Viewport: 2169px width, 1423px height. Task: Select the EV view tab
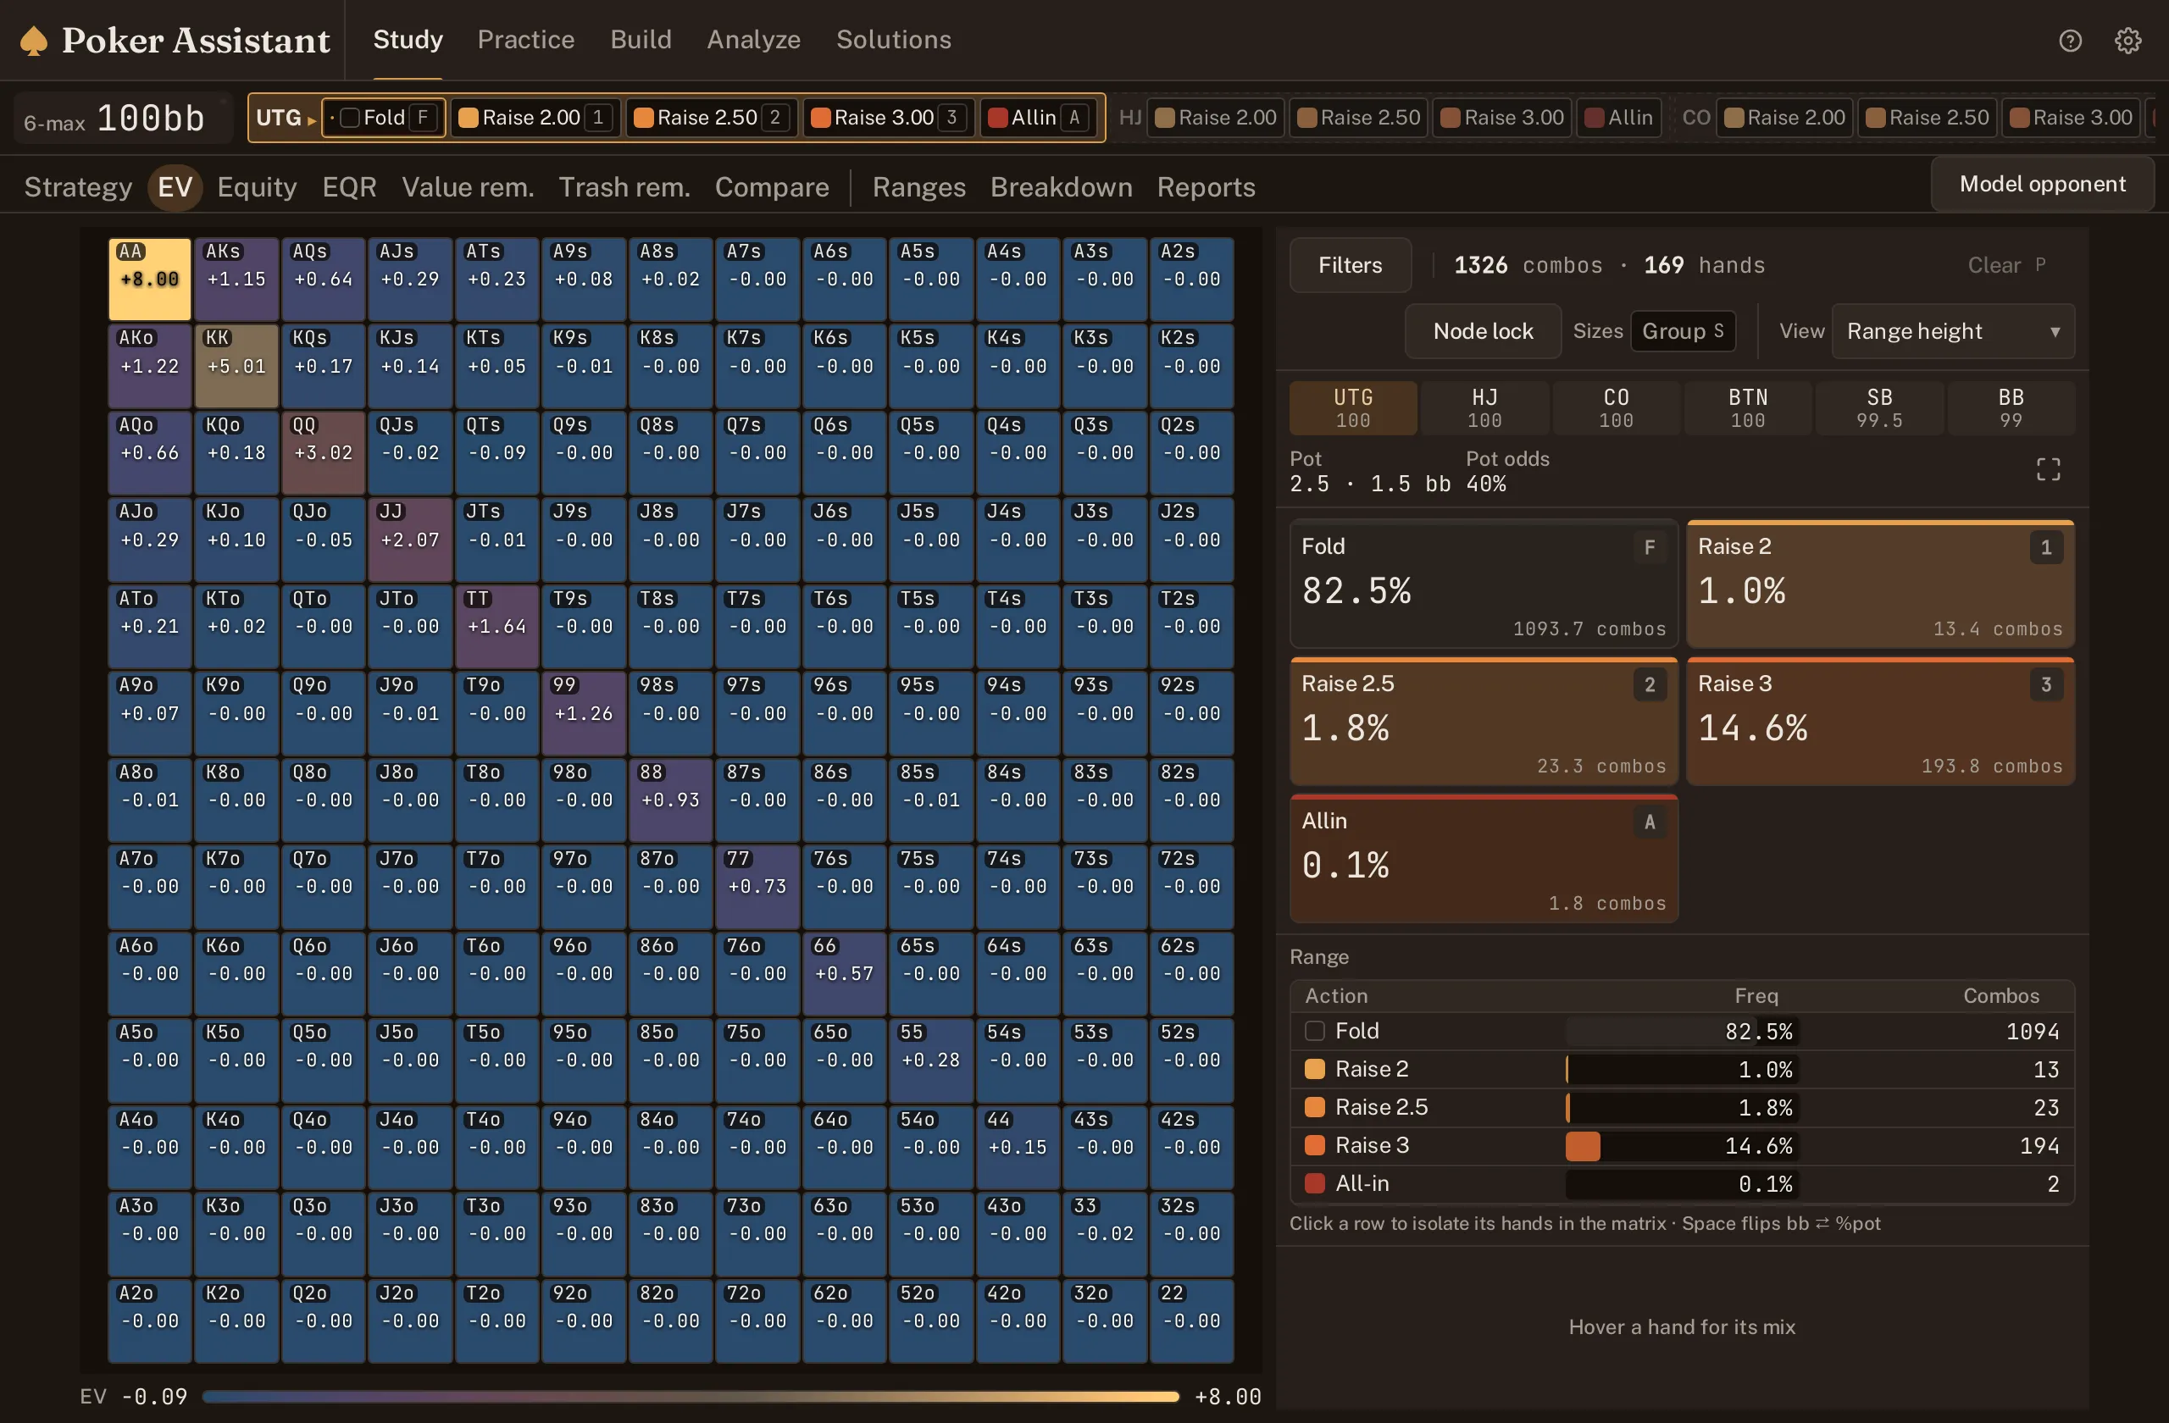[x=175, y=186]
